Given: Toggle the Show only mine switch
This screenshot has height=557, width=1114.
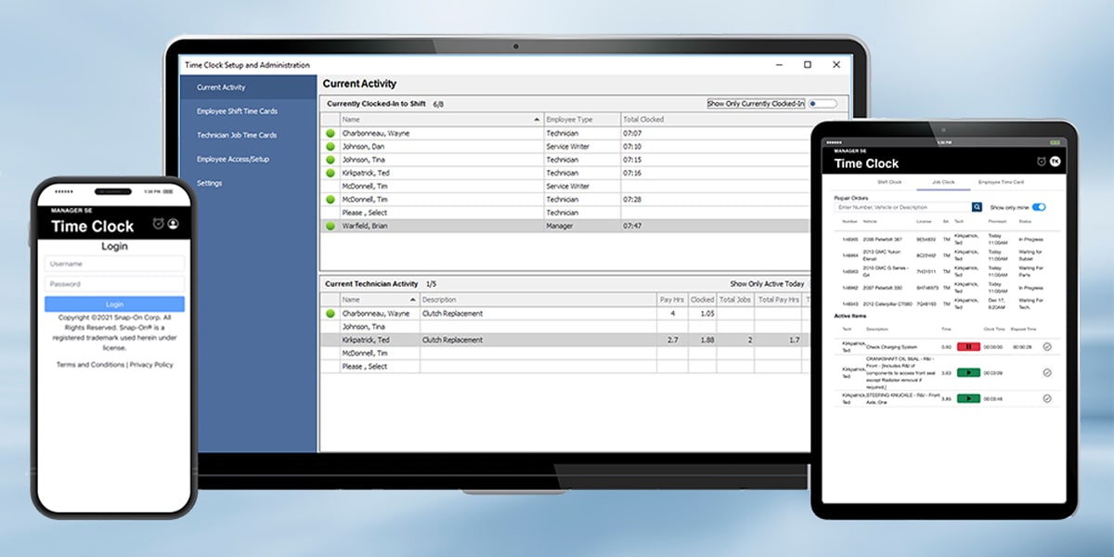Looking at the screenshot, I should (1039, 207).
